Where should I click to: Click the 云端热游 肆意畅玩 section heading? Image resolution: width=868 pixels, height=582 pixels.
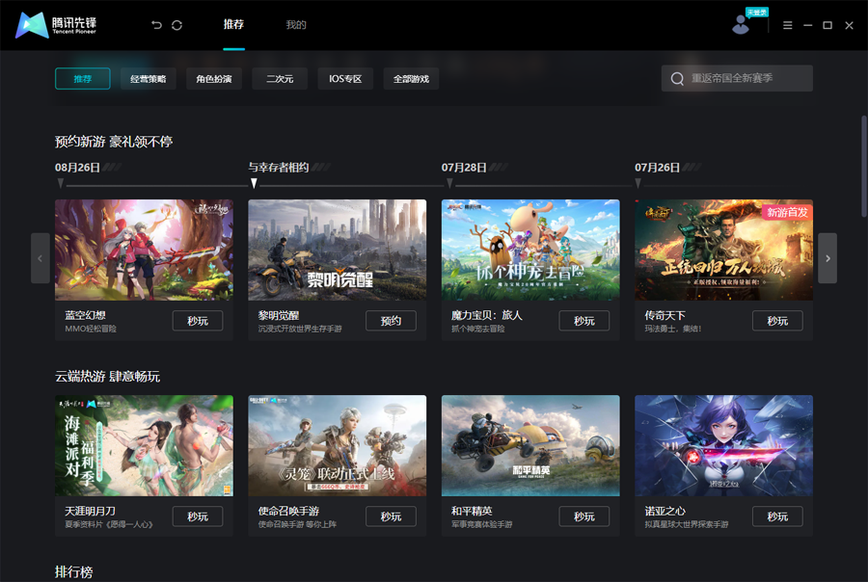(107, 377)
